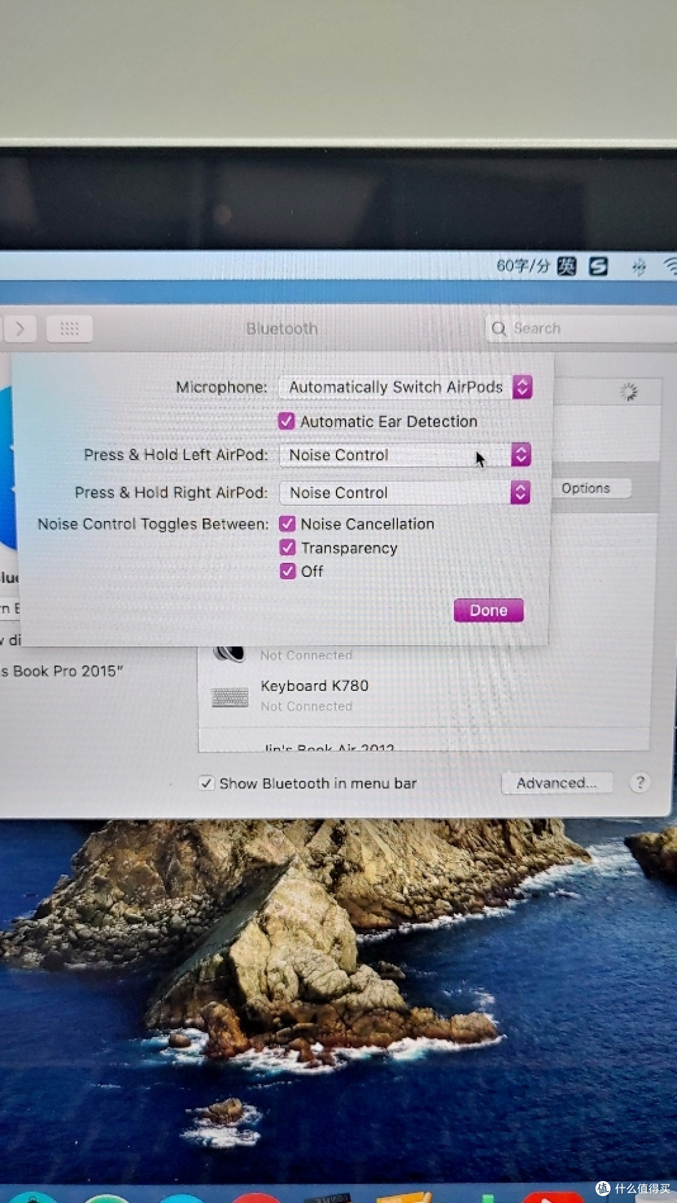Open Bluetooth menu bar icon
This screenshot has width=677, height=1203.
[x=638, y=267]
